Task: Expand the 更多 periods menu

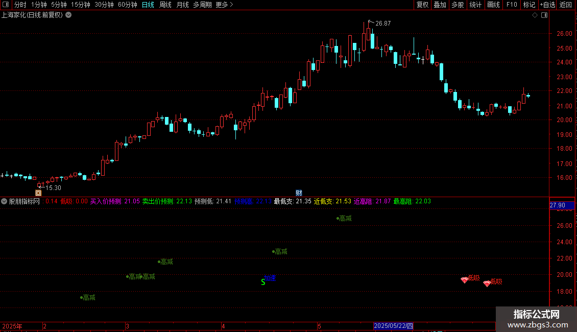Action: click(224, 5)
